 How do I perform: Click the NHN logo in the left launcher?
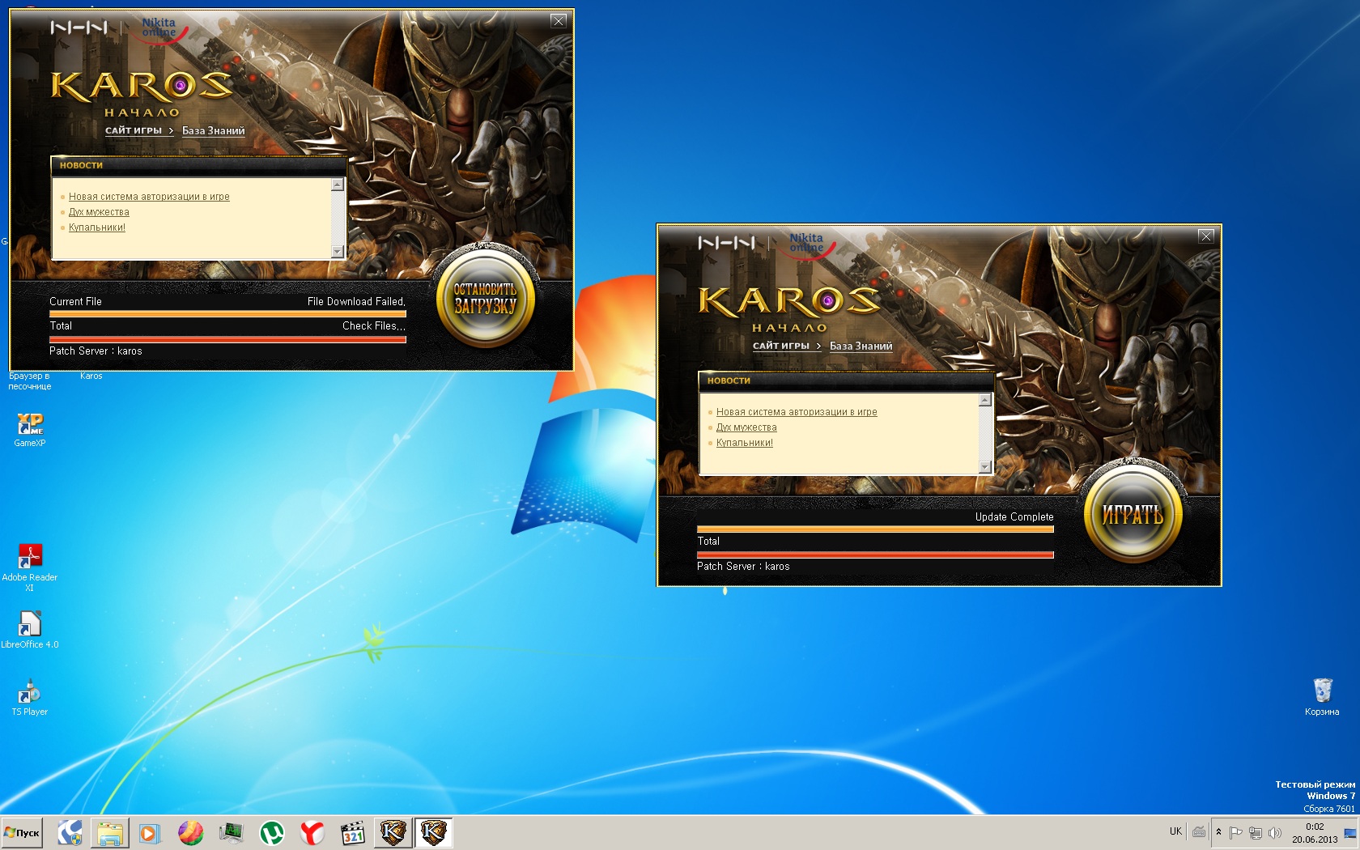tap(79, 28)
